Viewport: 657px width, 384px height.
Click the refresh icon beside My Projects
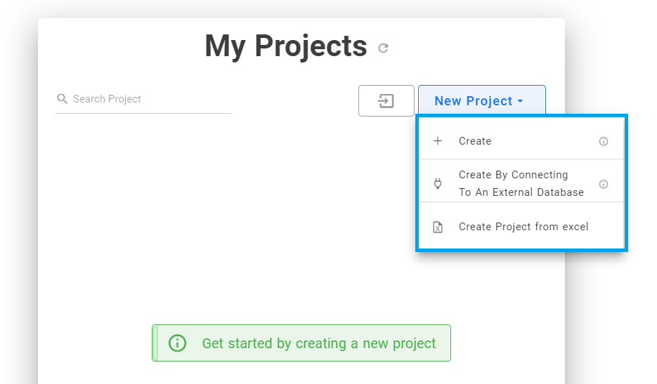(x=383, y=48)
